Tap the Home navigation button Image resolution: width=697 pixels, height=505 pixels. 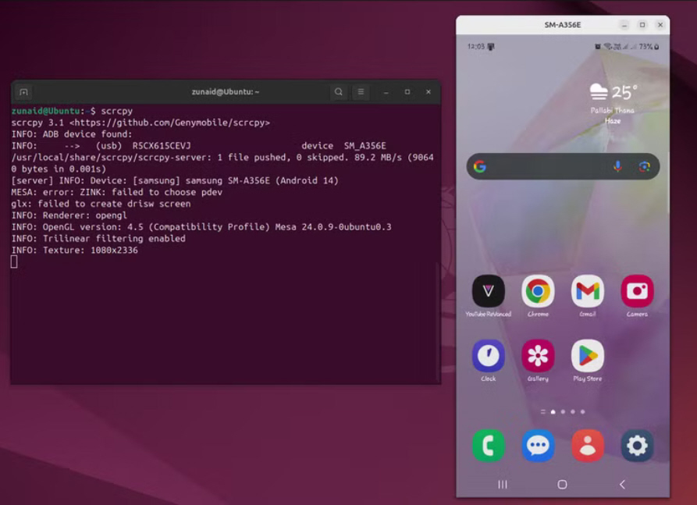click(x=562, y=485)
